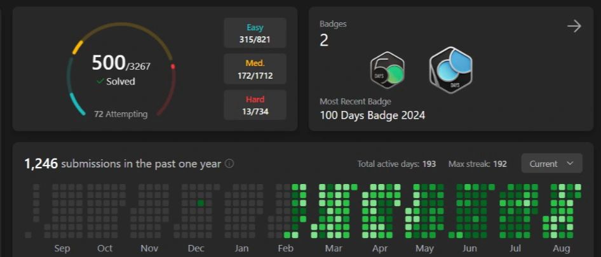Click the chevron in Current dropdown
The width and height of the screenshot is (601, 257).
(x=570, y=163)
